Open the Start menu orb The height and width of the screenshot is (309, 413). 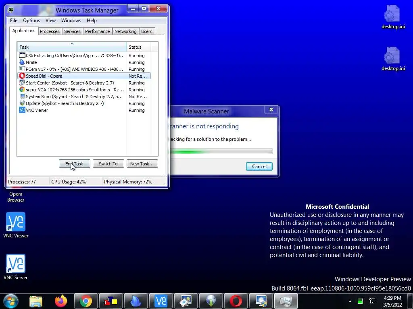pyautogui.click(x=11, y=301)
